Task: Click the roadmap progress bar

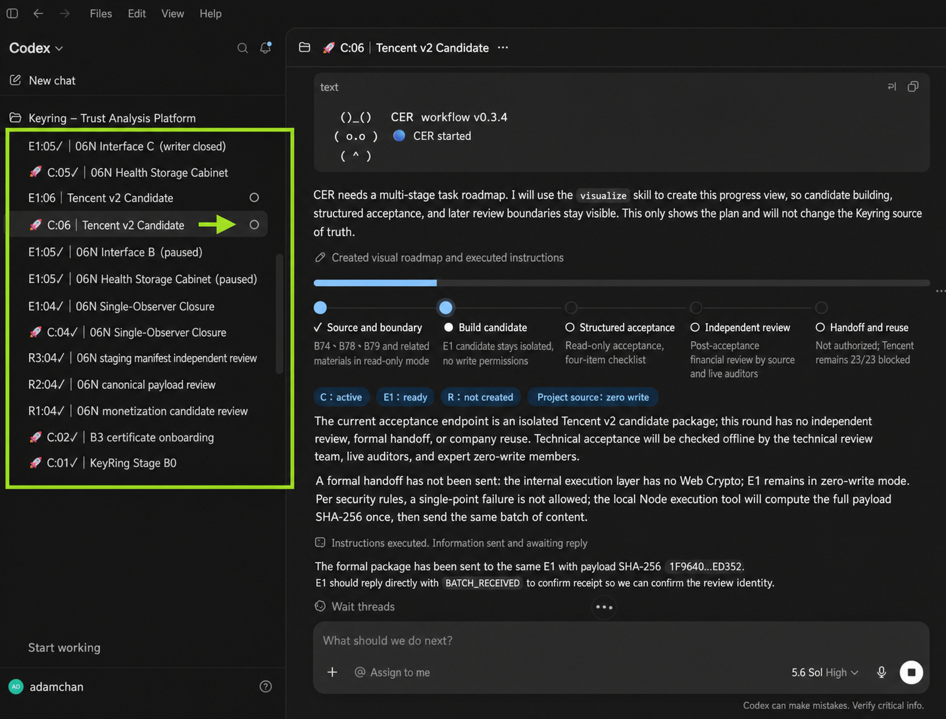Action: [622, 283]
